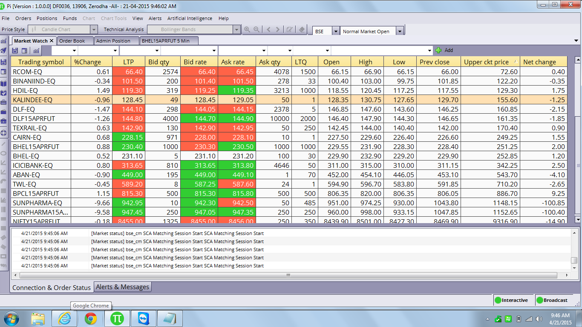The image size is (582, 327).
Task: Click the green plus Add icon
Action: pyautogui.click(x=438, y=50)
